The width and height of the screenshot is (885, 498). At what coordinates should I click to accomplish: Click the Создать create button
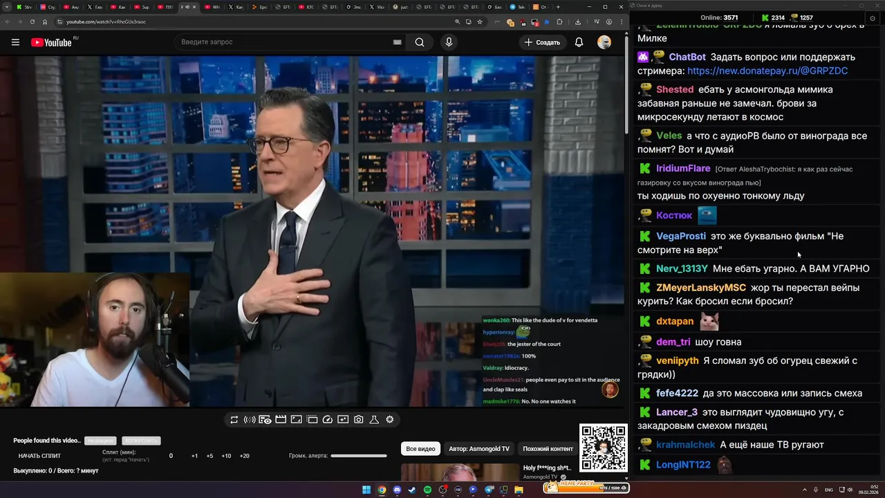click(x=542, y=42)
